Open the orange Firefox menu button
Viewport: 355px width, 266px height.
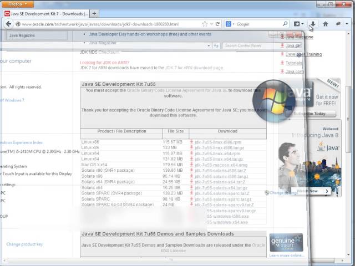coord(18,4)
